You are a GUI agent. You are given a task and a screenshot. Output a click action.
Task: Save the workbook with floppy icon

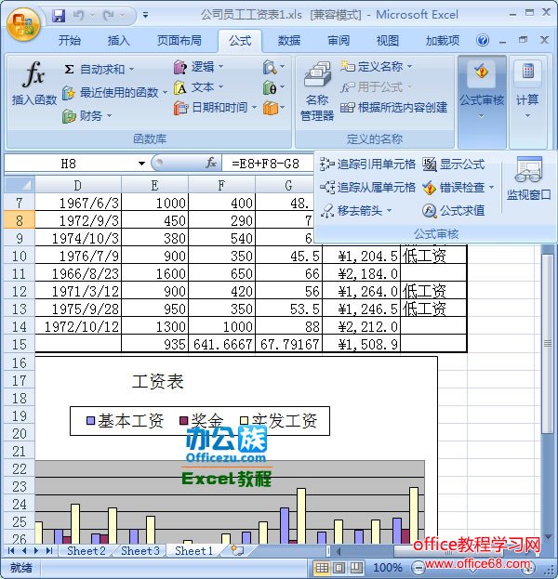coord(59,16)
